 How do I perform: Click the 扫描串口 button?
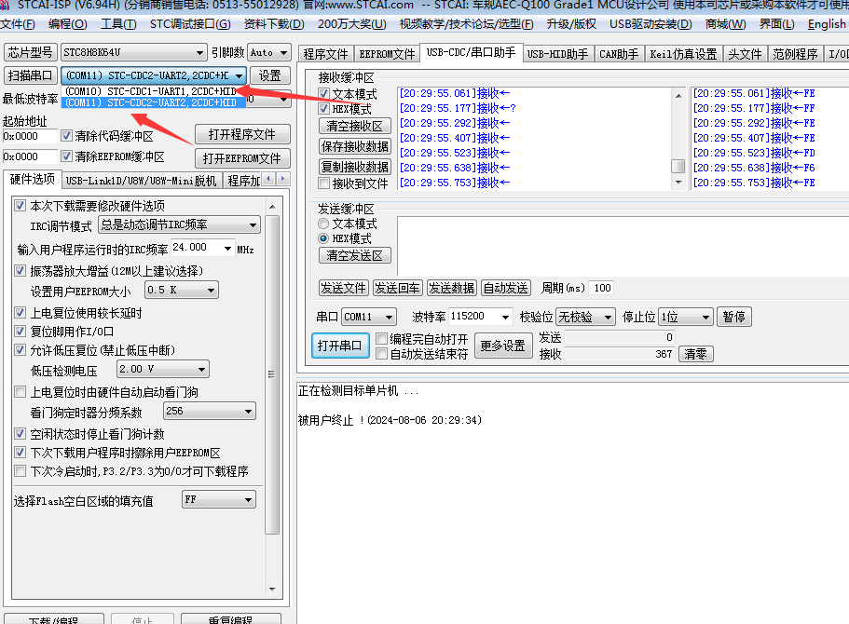31,75
